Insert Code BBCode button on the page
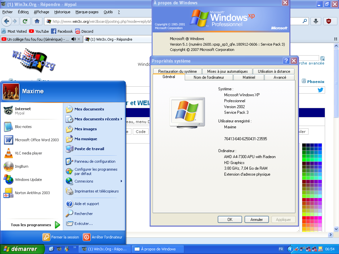This screenshot has height=254, width=339. pyautogui.click(x=140, y=132)
